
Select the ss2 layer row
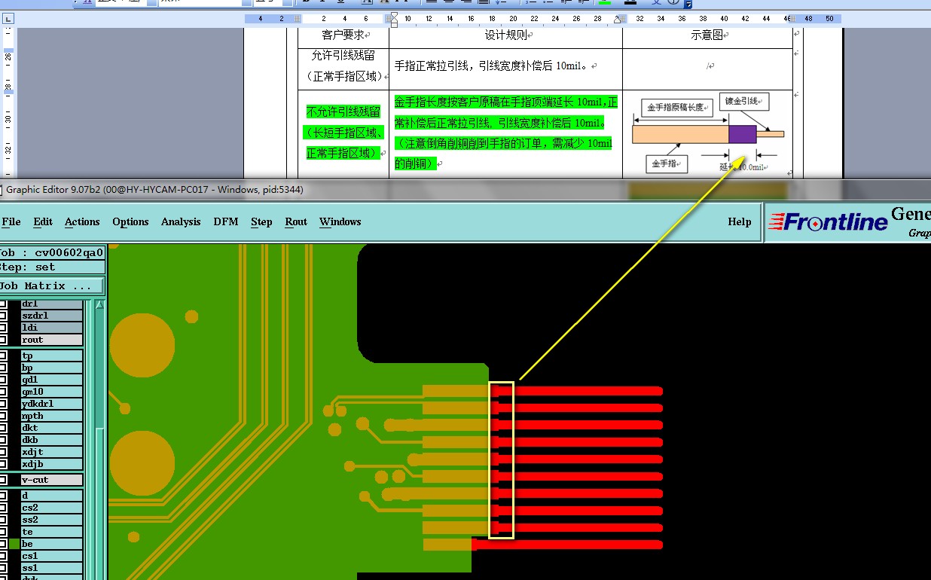point(52,520)
